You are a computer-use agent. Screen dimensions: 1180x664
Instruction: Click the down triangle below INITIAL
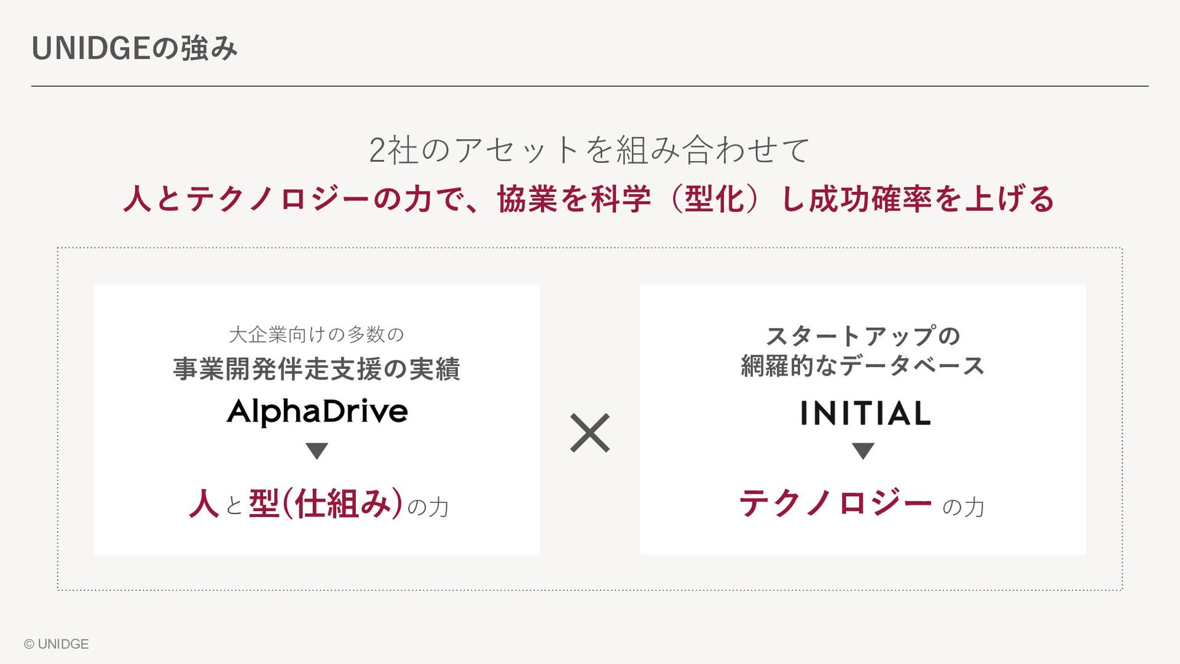click(863, 451)
